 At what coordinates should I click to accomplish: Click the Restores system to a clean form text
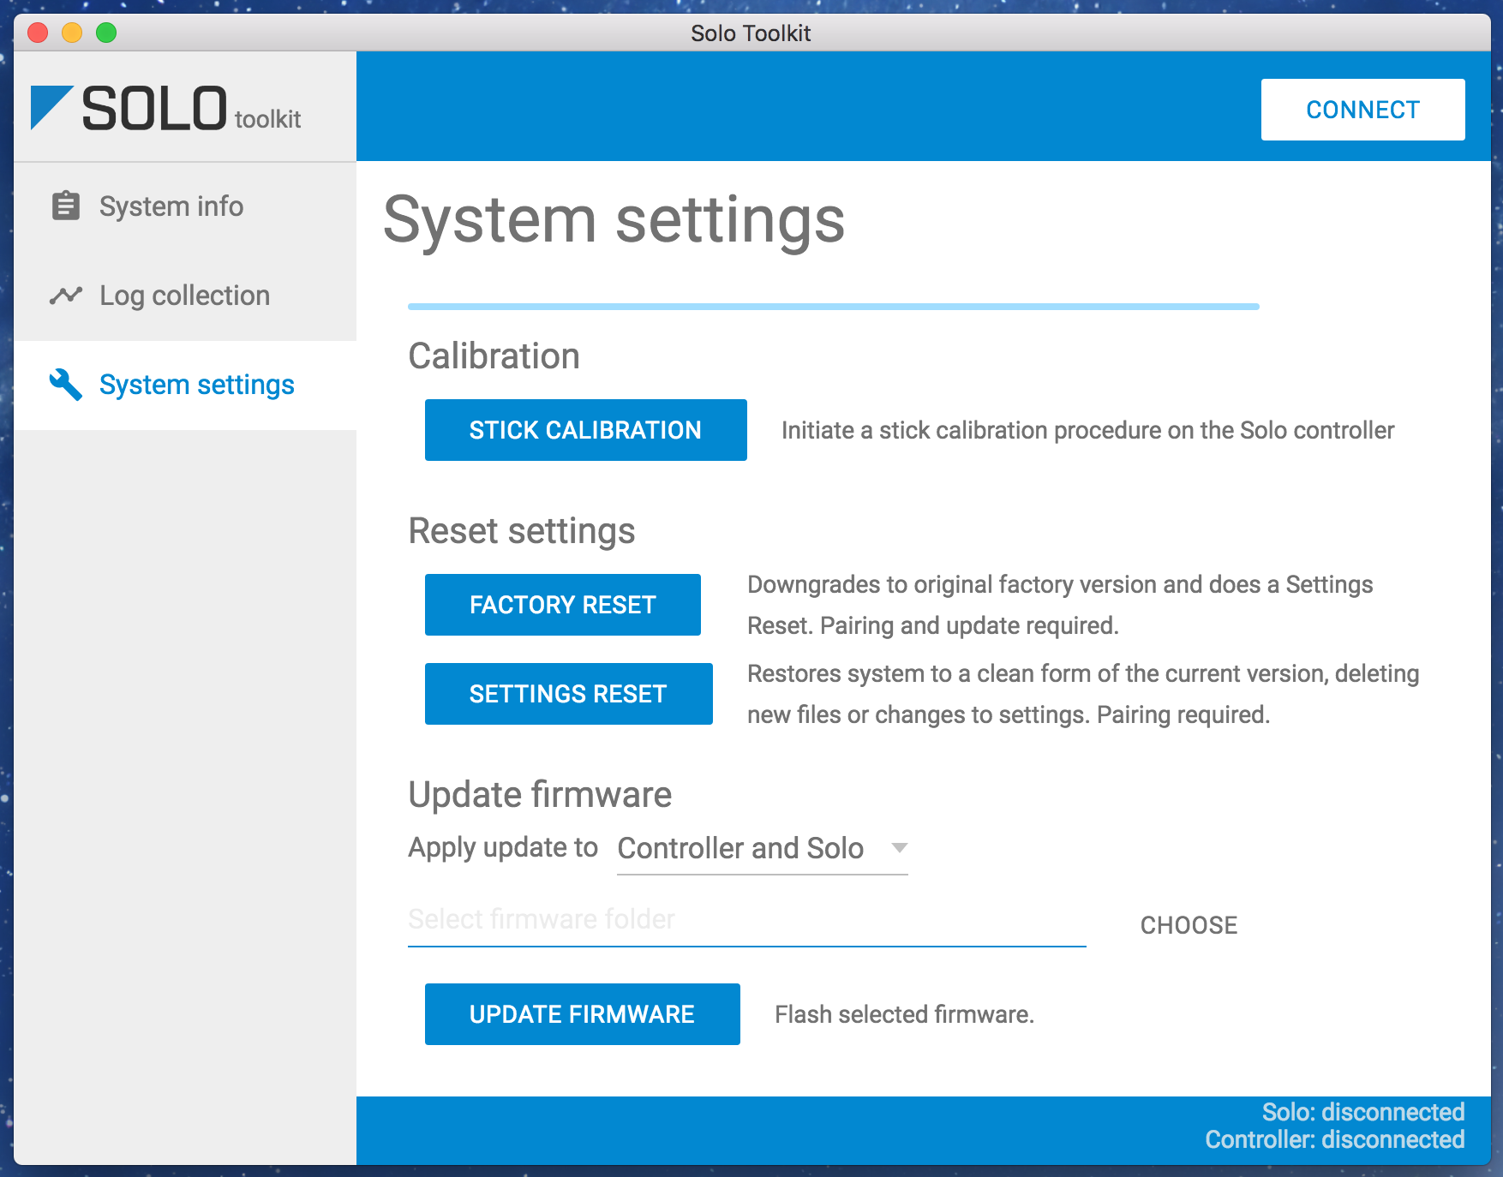[1083, 694]
